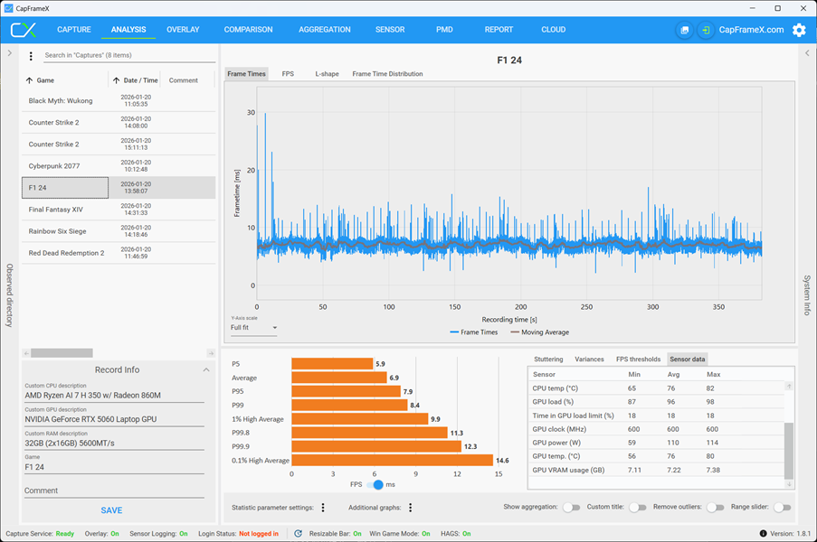Click the refresh icon near Resizable Bar
Viewport: 817px width, 542px height.
pos(298,533)
